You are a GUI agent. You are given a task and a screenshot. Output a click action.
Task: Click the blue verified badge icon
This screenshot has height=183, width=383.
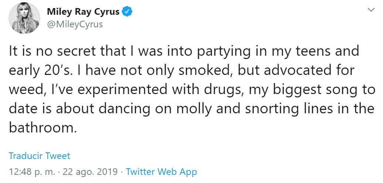pyautogui.click(x=128, y=12)
